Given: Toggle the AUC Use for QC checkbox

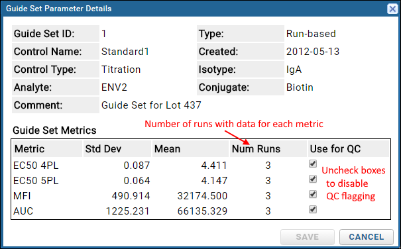Looking at the screenshot, I should click(x=313, y=209).
